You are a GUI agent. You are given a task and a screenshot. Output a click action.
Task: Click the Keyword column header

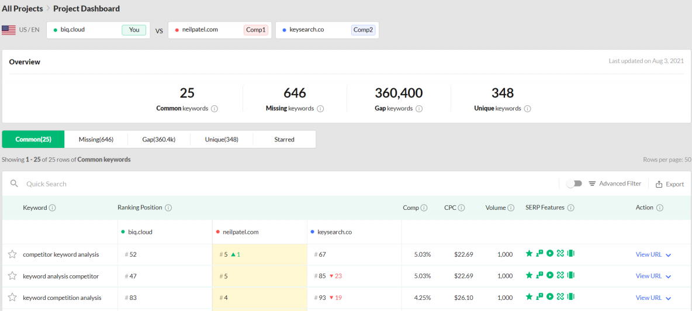coord(35,208)
